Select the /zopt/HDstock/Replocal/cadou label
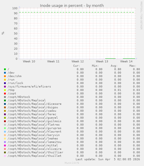Viewport: 144px width, 166px height. [x=32, y=111]
